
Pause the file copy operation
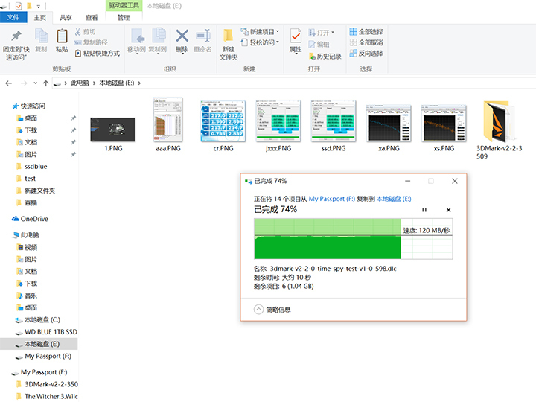coord(424,210)
